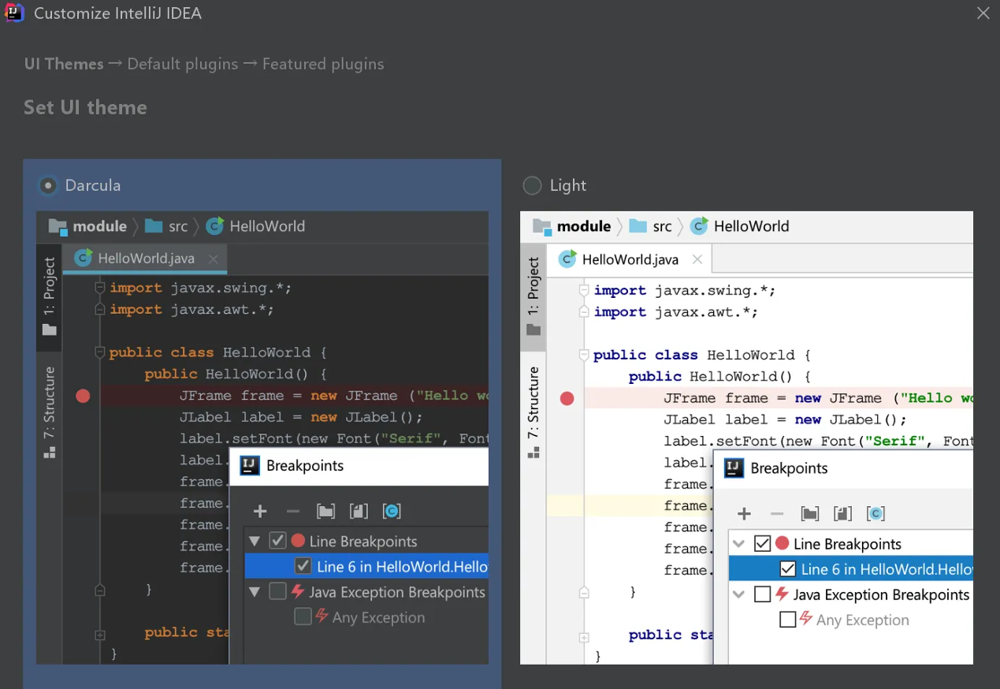Viewport: 1000px width, 689px height.
Task: Collapse Line Breakpoints node in Darcula preview
Action: pyautogui.click(x=255, y=542)
